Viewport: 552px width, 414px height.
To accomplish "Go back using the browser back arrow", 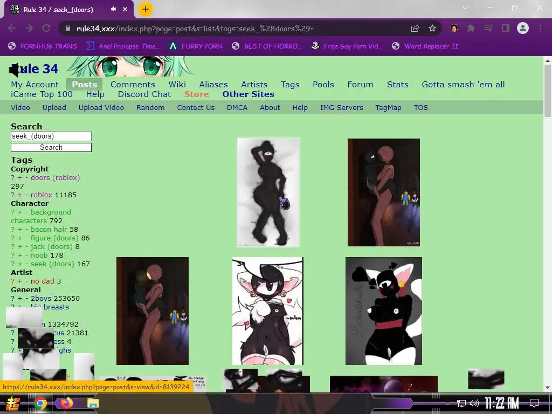I will tap(12, 28).
